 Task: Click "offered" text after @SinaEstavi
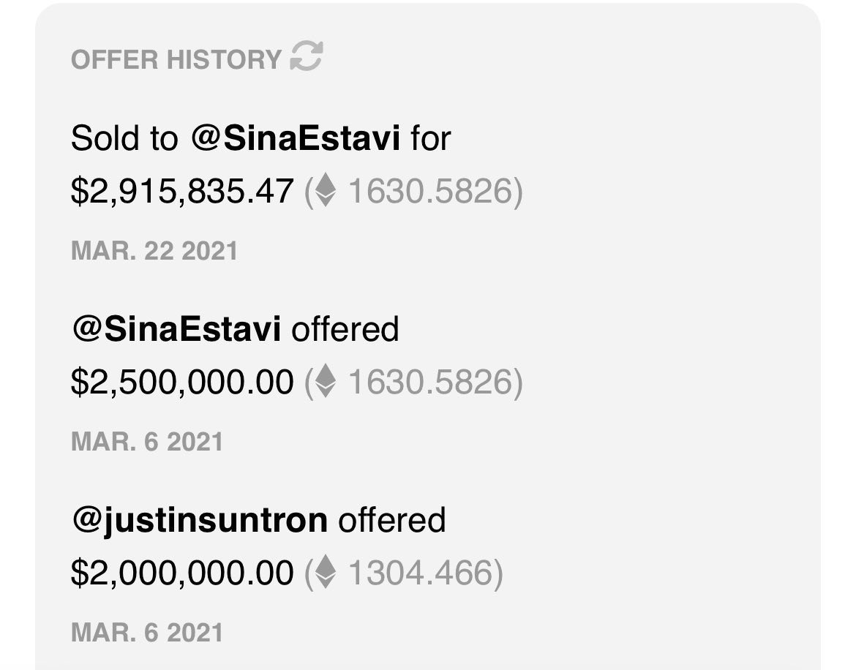pos(345,329)
